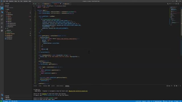Follow the no-unused-vars link in terminal
Viewport: 182px width, 102px height.
tap(78, 91)
